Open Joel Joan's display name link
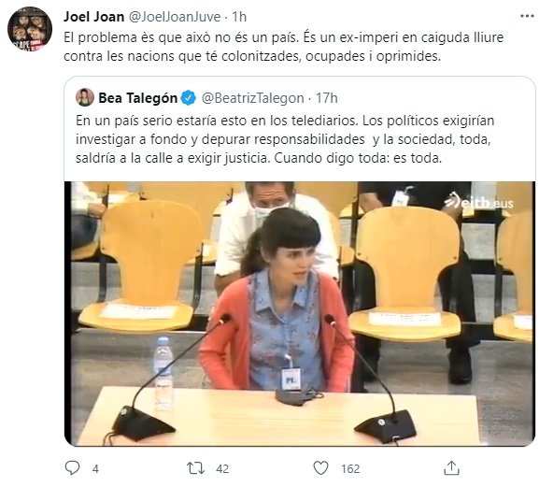The width and height of the screenshot is (539, 487). [x=93, y=17]
